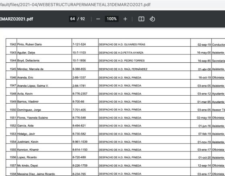This screenshot has width=225, height=176.
Task: Click ID number 10-7-1856
Action: (79, 60)
